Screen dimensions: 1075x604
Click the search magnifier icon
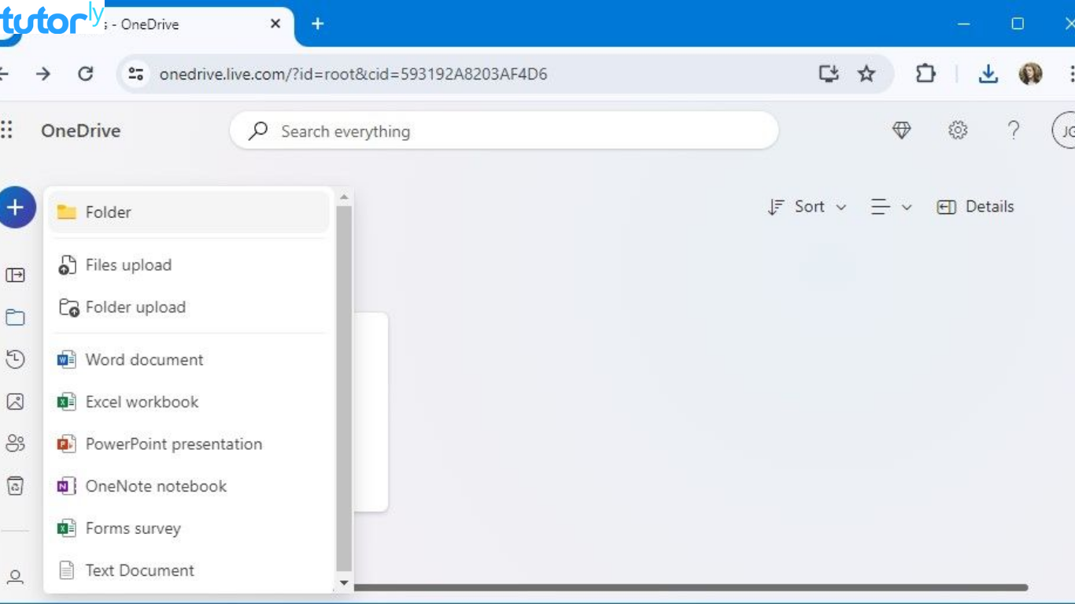(258, 131)
